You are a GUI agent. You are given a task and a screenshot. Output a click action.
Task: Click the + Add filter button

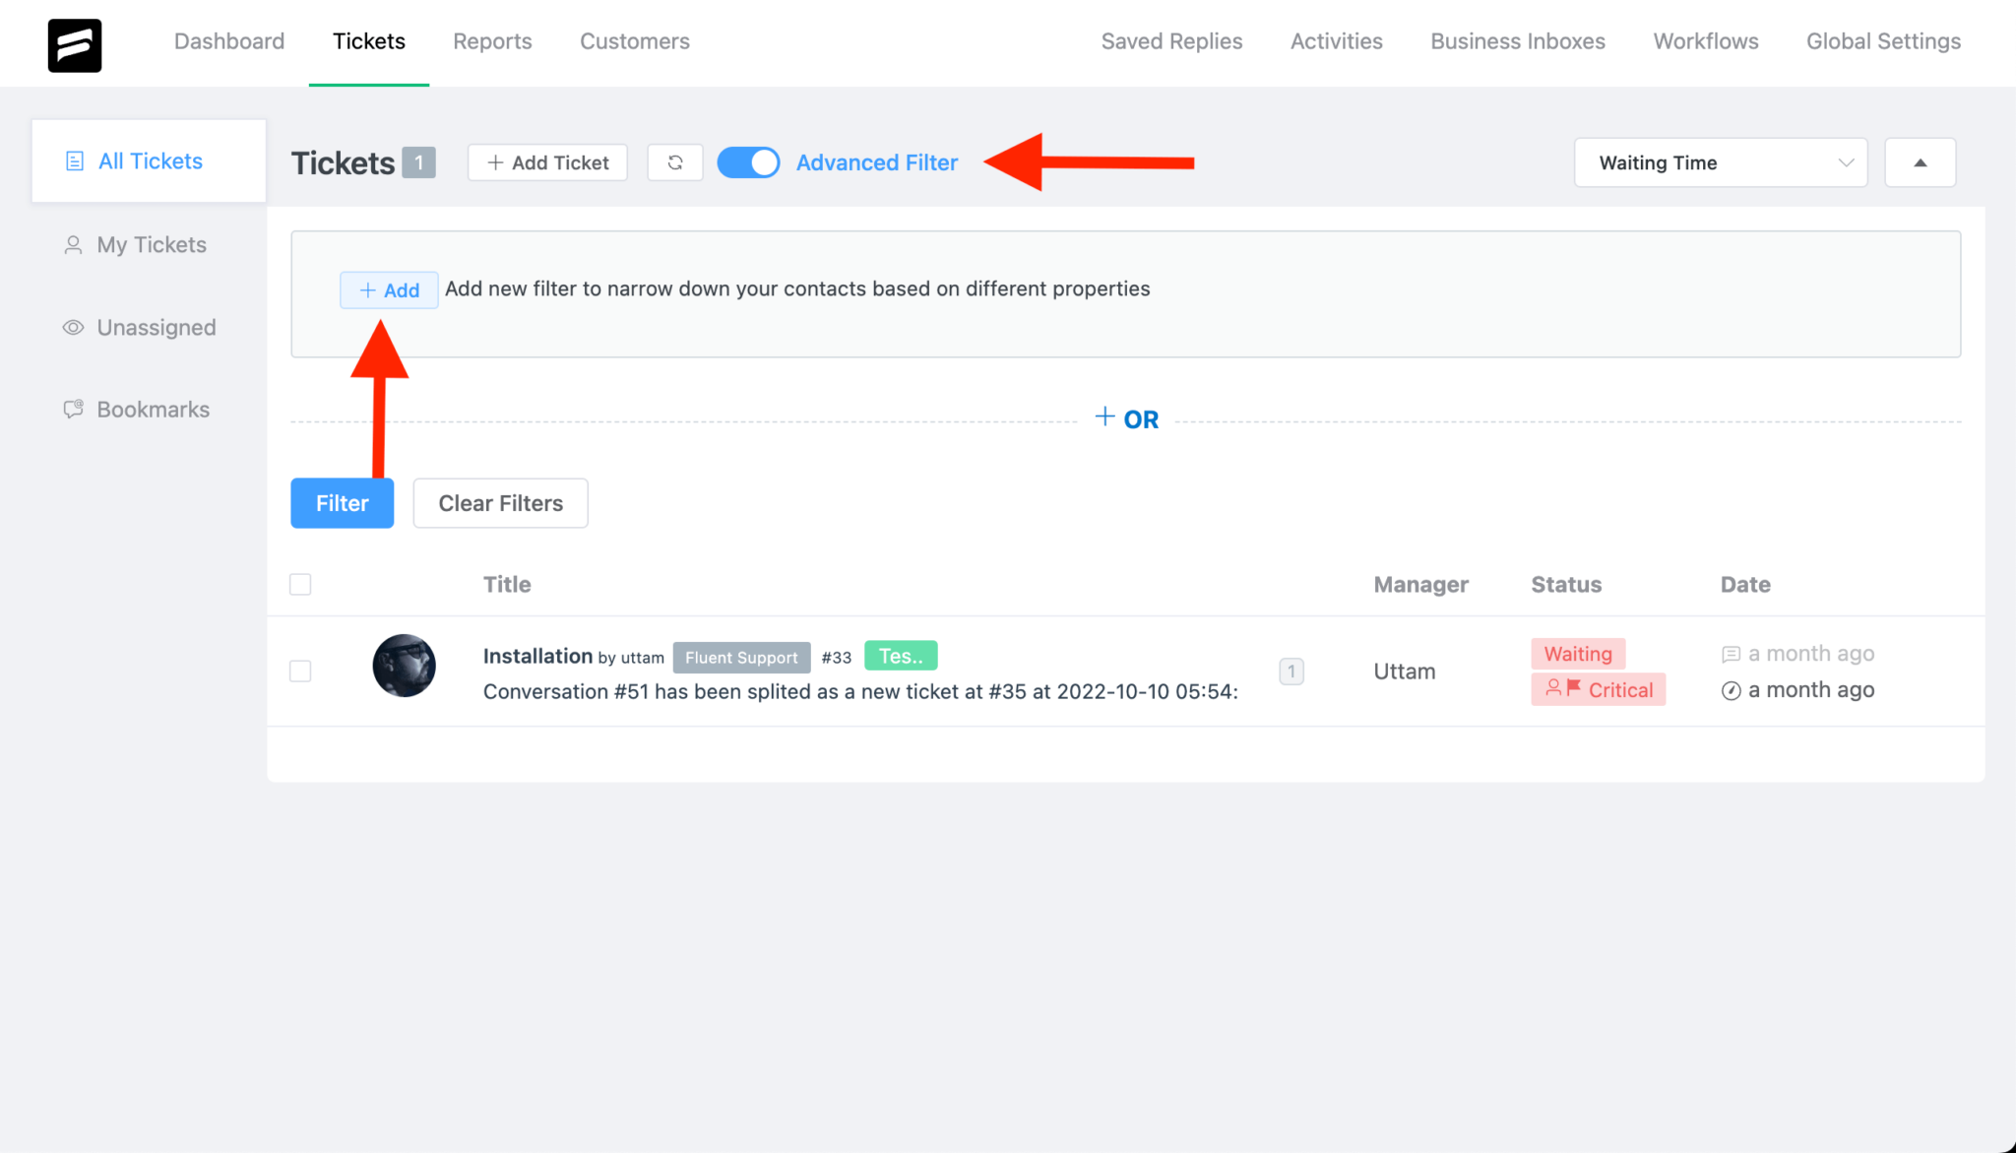[x=389, y=290]
